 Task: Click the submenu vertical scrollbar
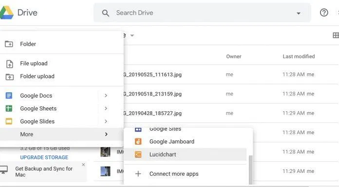(x=250, y=170)
